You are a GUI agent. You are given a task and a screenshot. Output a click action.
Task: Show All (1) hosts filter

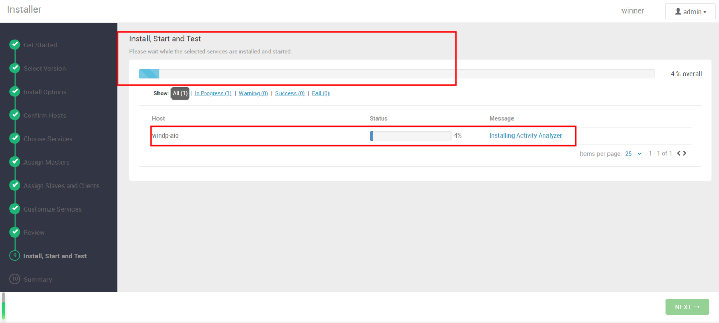180,93
